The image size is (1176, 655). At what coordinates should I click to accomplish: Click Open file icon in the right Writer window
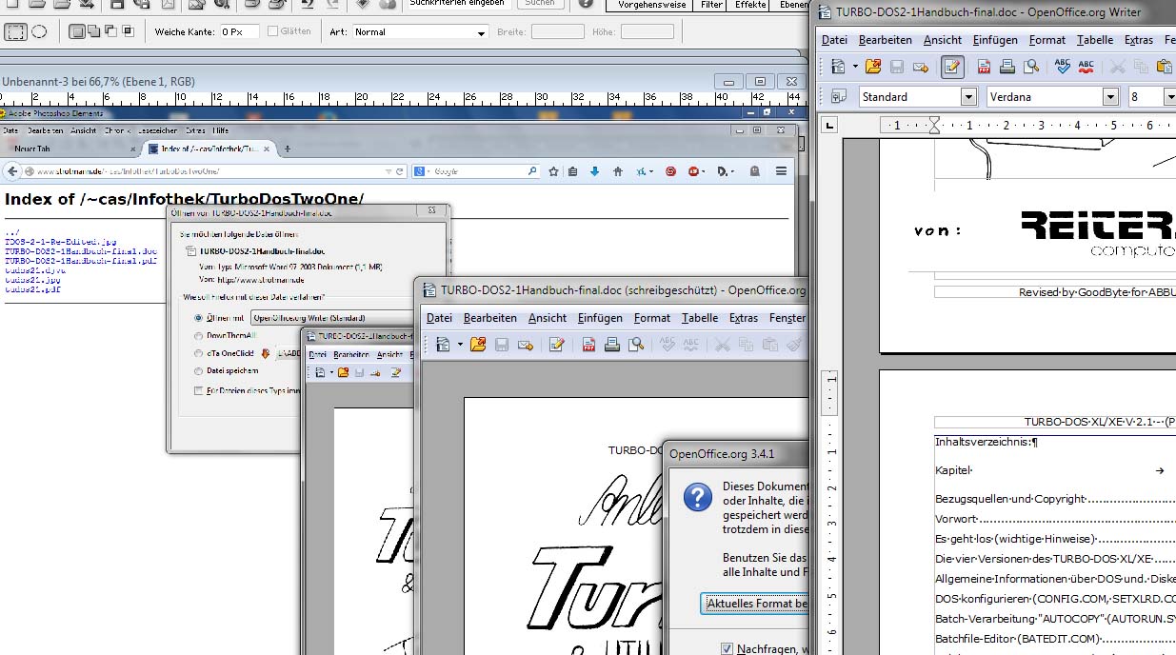(873, 67)
